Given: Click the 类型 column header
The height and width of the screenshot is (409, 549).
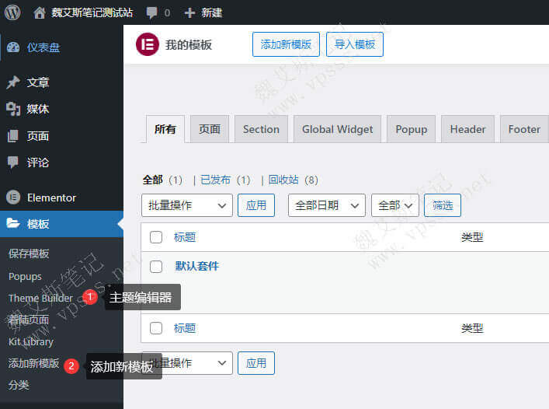Looking at the screenshot, I should (x=472, y=237).
